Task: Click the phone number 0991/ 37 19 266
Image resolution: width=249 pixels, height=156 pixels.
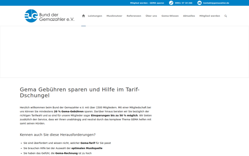Action: coord(183,3)
